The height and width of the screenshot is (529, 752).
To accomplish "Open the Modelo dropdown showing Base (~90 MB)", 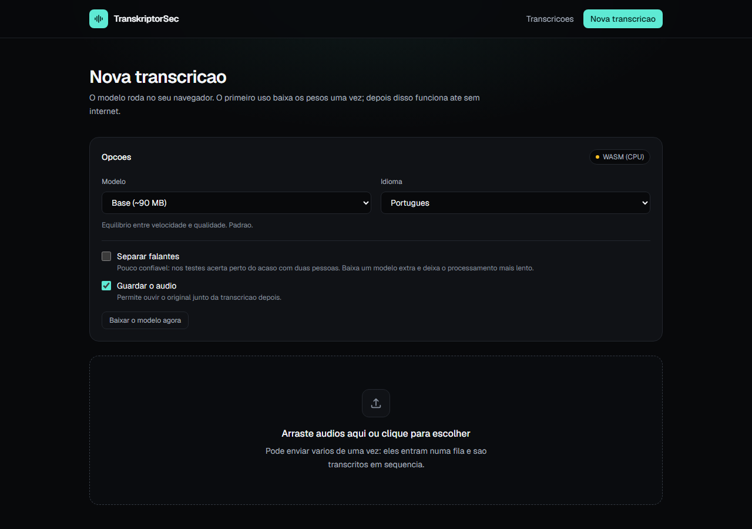I will [236, 203].
